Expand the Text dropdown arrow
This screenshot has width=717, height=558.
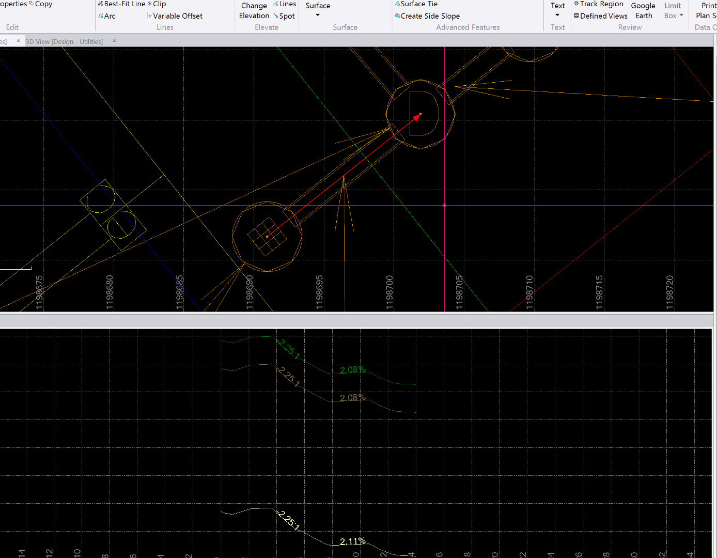557,15
